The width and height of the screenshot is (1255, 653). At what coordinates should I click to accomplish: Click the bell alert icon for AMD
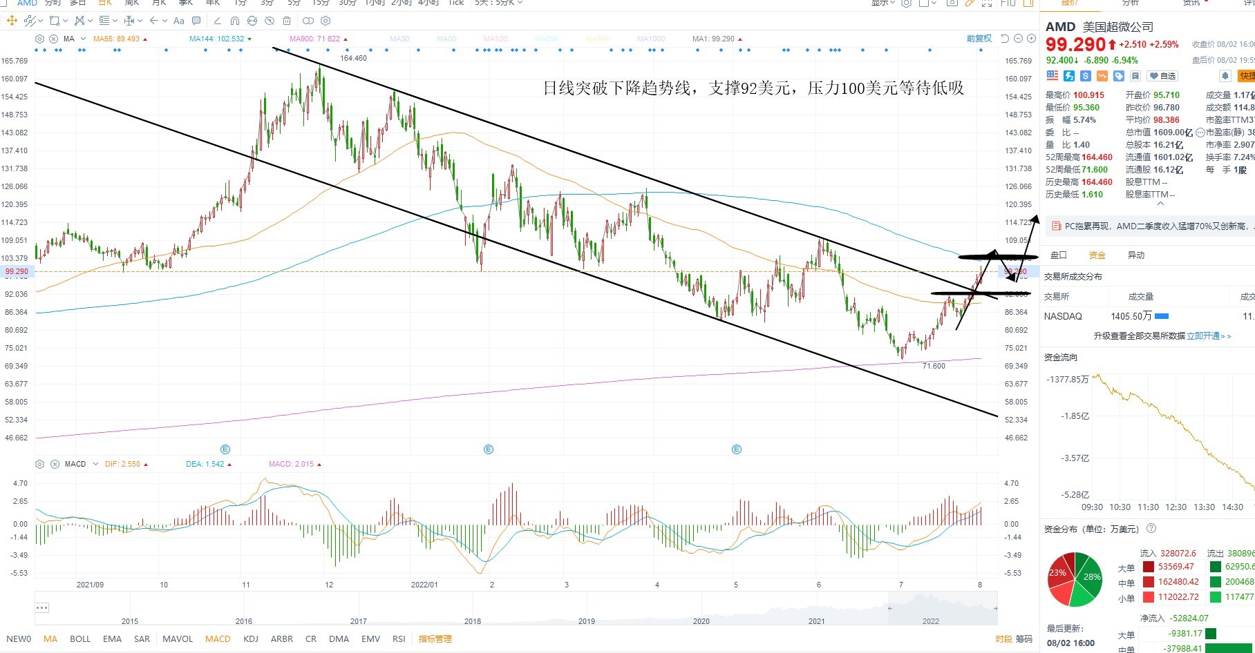(x=1225, y=76)
